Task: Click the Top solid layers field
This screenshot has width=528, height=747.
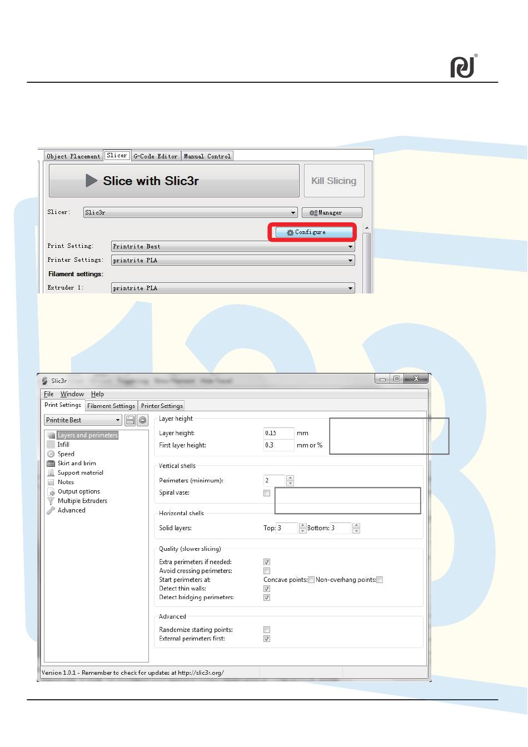Action: coord(287,528)
